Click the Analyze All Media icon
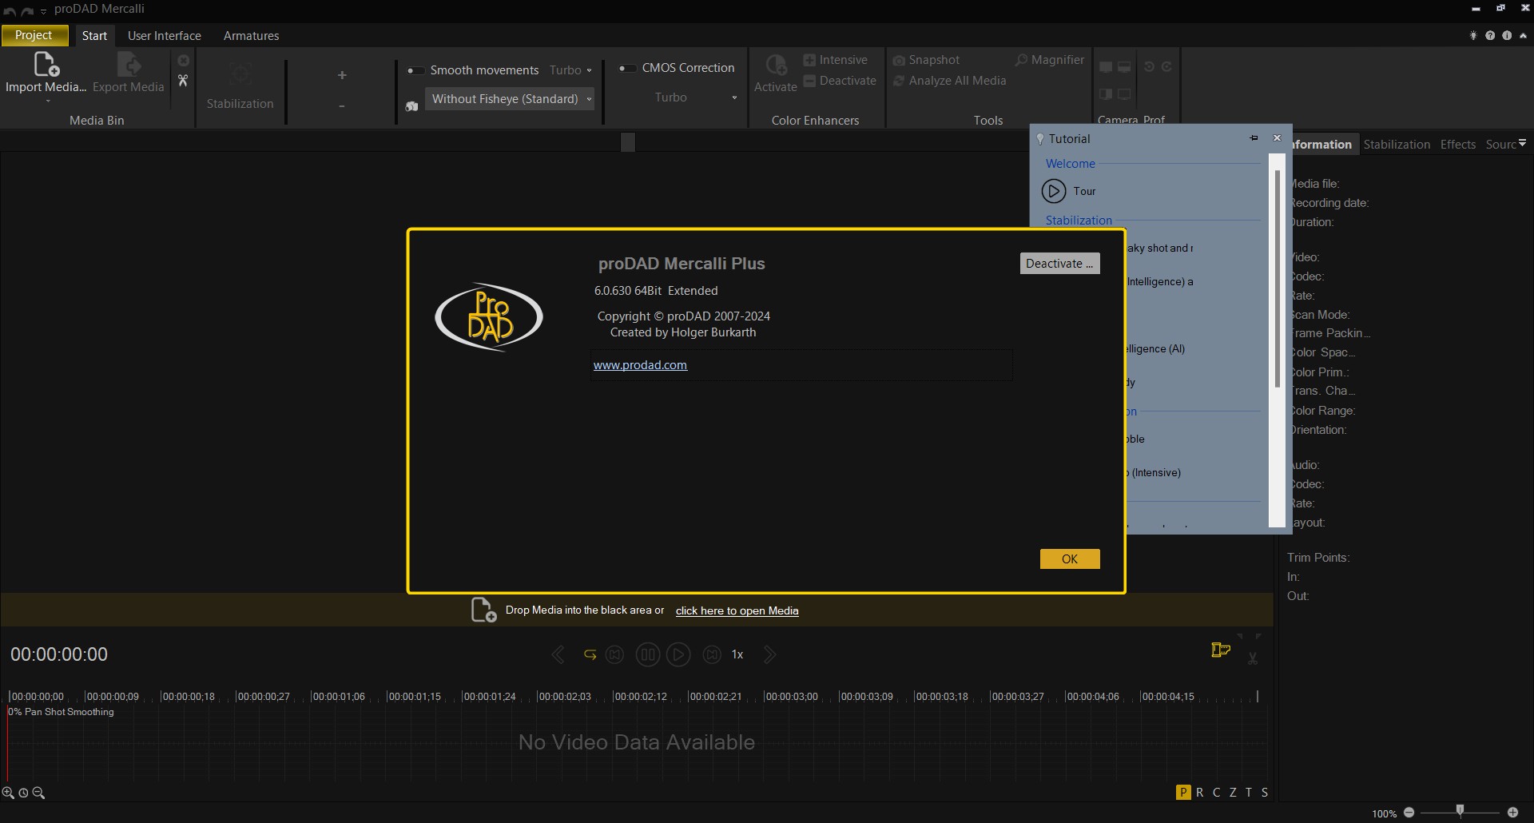Viewport: 1534px width, 823px height. tap(899, 81)
